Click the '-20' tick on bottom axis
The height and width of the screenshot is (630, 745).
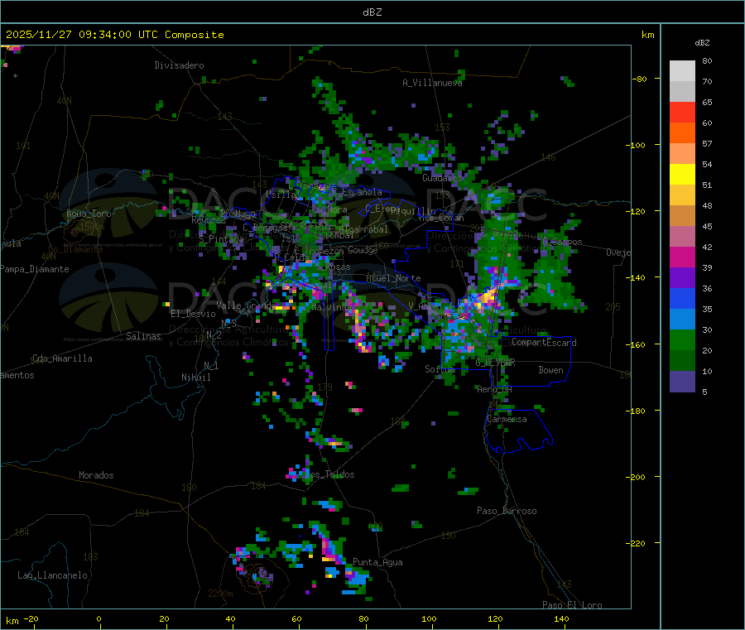31,618
